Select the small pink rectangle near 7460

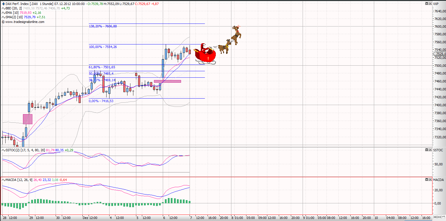[168, 81]
